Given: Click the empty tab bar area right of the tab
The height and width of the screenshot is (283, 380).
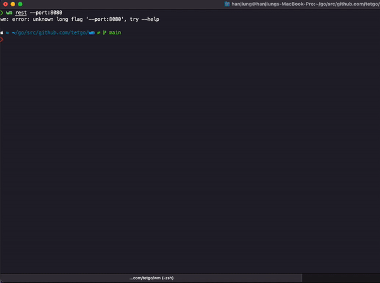Looking at the screenshot, I should (x=341, y=278).
